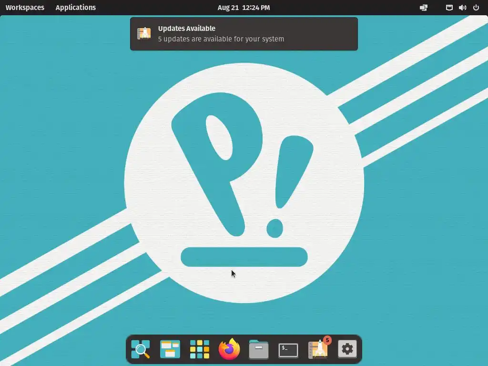The width and height of the screenshot is (488, 366).
Task: Open Pop!_Shop from the dock
Action: [x=318, y=350]
